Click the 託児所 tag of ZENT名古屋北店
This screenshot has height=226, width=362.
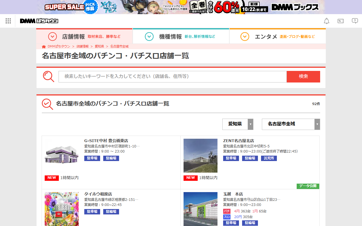point(269,158)
